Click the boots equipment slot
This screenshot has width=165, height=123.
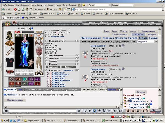tap(39, 72)
